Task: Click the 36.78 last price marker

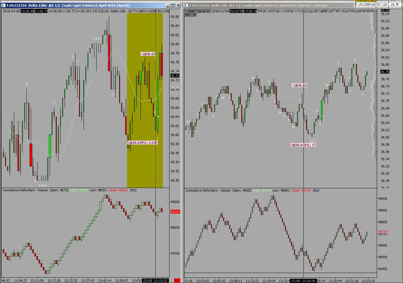Action: click(x=385, y=72)
